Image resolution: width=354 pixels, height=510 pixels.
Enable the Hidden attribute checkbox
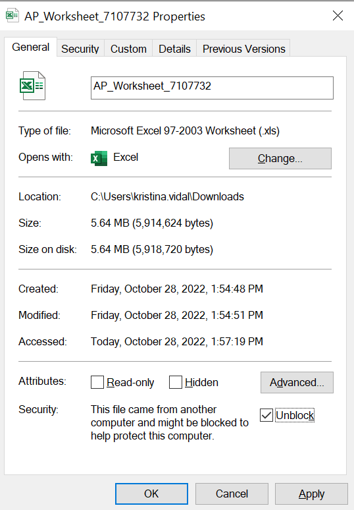[x=176, y=382]
